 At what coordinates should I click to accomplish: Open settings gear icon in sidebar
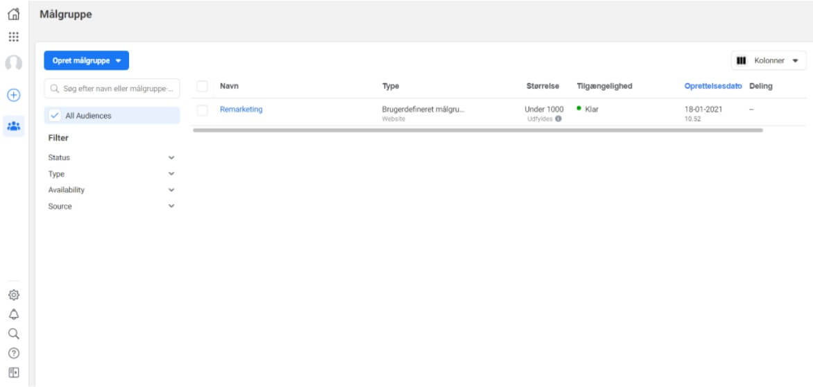click(13, 293)
